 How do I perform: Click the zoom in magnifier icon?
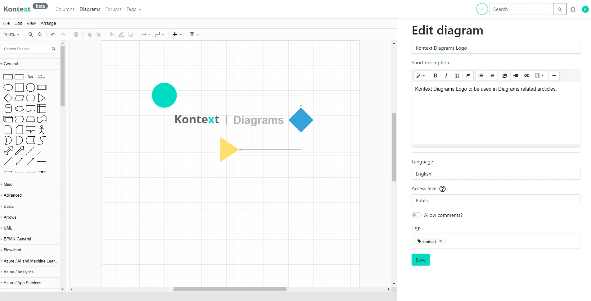(30, 34)
